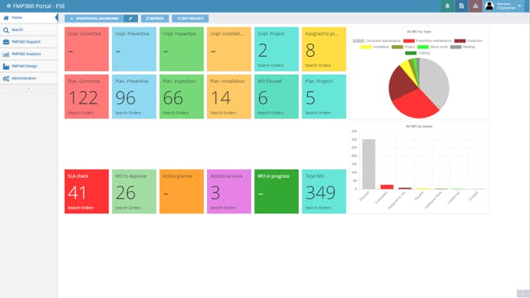This screenshot has height=298, width=530.
Task: Click the FMP360 Design factory icon
Action: (x=6, y=66)
